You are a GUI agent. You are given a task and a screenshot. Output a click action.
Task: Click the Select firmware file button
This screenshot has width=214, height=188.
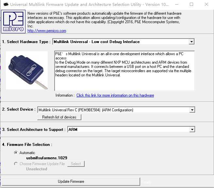[x=76, y=164]
